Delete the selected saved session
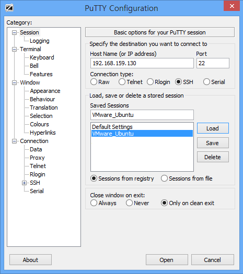Screen dimensions: 243x274 point(213,157)
